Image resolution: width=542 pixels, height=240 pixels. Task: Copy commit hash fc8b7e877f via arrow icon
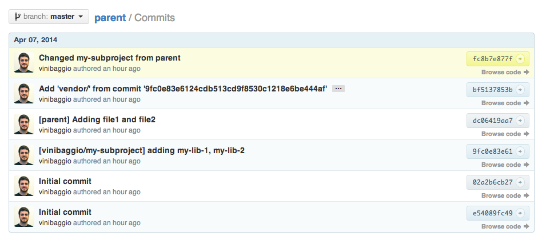520,59
